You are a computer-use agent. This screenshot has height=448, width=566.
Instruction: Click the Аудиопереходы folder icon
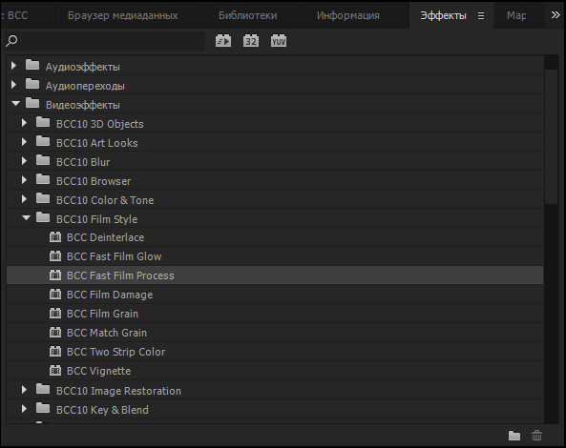(x=32, y=84)
